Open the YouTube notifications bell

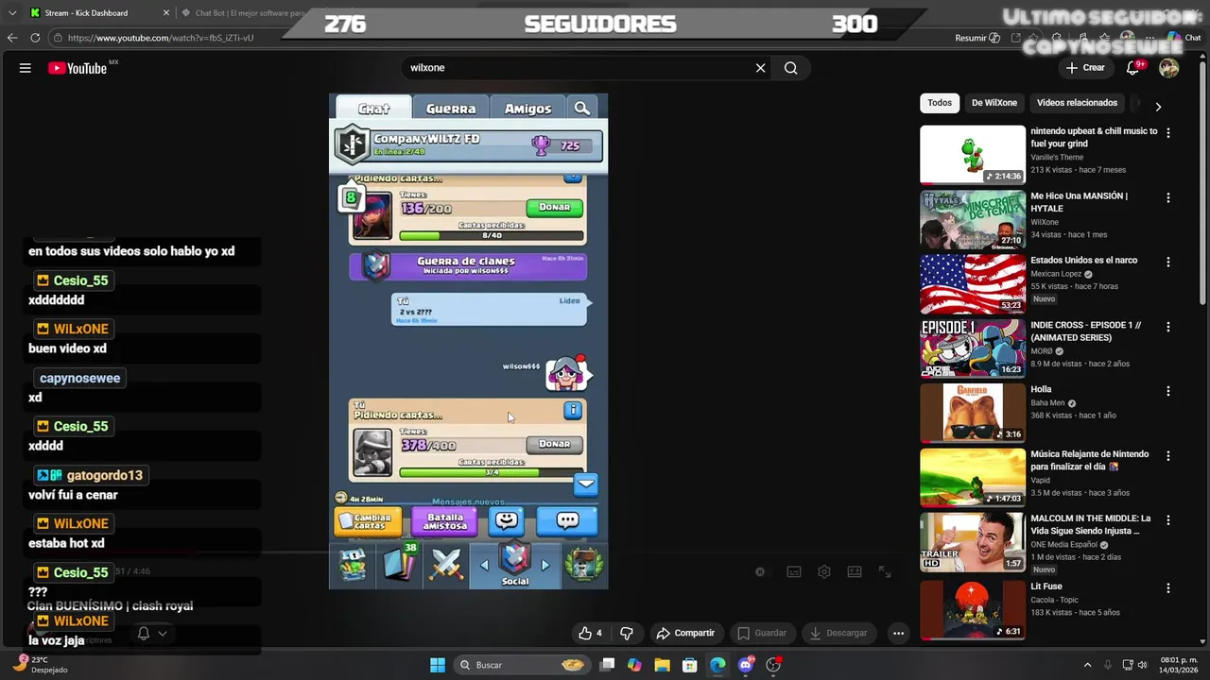coord(1132,68)
